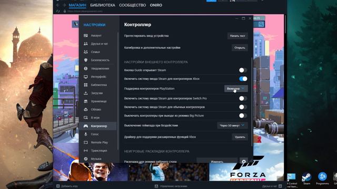Viewport: 337px width, 189px height.
Task: Switch to the МАГАЗИН tab
Action: (77, 5)
